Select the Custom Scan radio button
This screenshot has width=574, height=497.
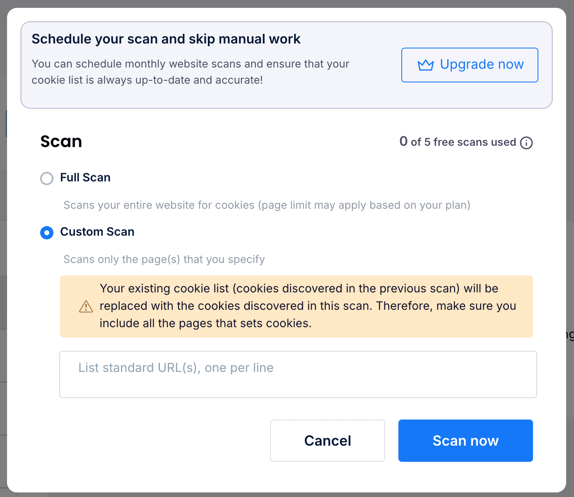[47, 233]
